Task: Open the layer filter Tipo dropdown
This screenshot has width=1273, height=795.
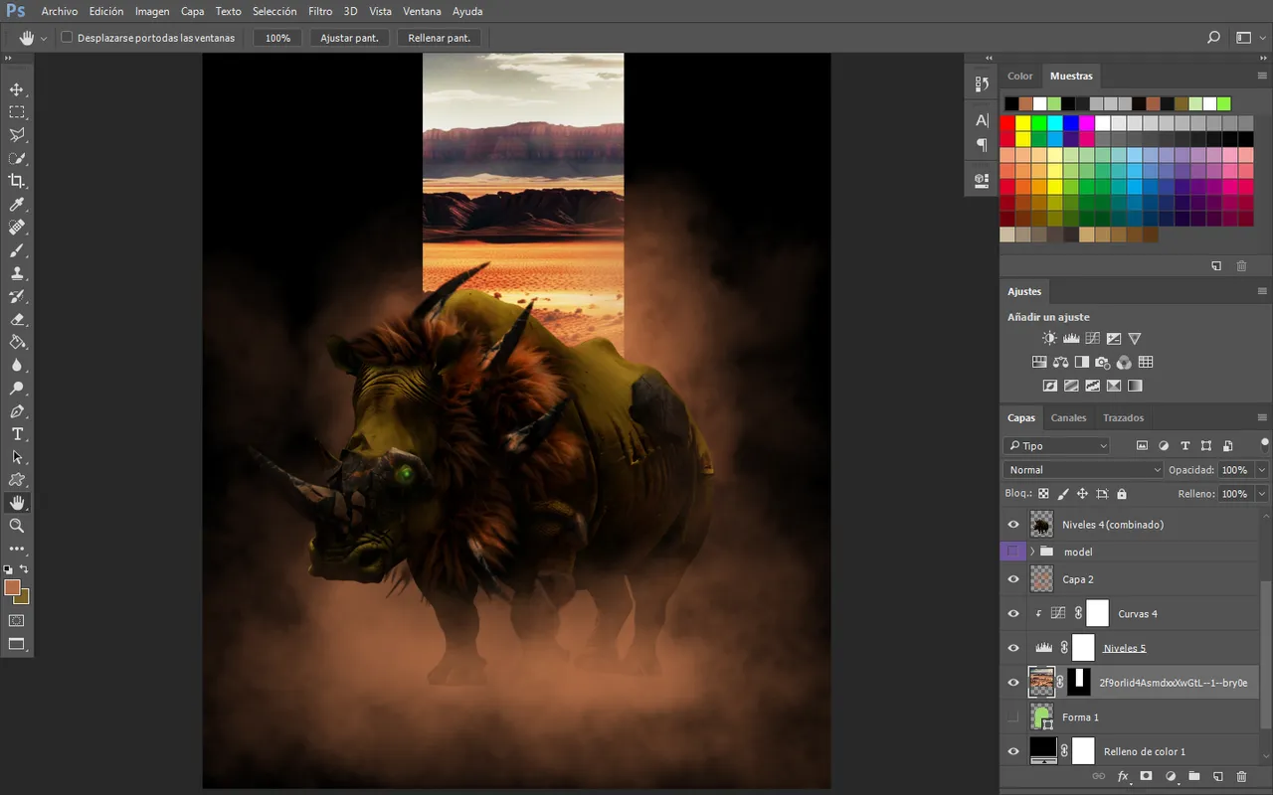Action: pyautogui.click(x=1056, y=445)
